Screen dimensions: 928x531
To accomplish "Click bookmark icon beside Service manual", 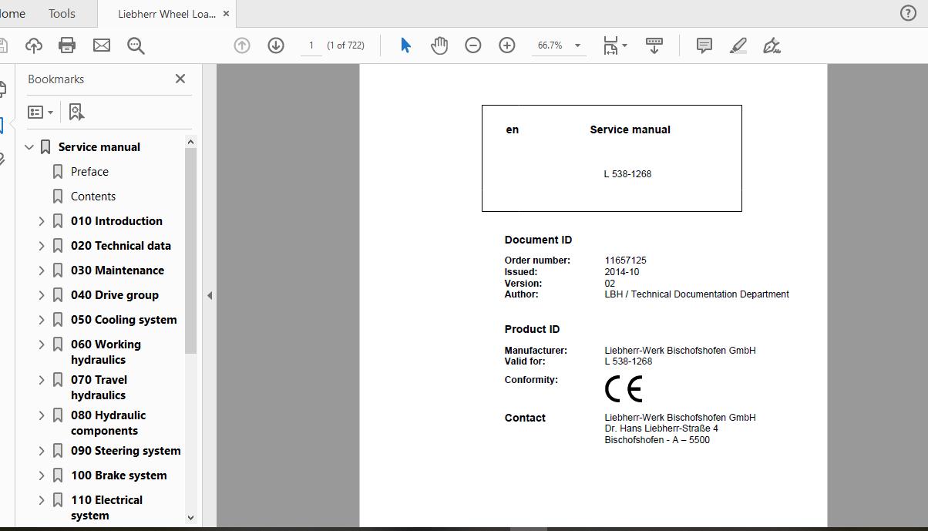I will tap(45, 146).
